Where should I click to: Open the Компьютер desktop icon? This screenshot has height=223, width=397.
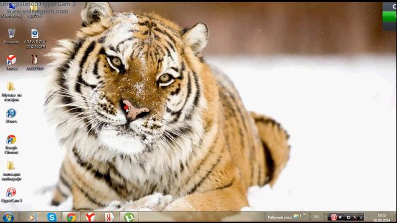click(11, 10)
